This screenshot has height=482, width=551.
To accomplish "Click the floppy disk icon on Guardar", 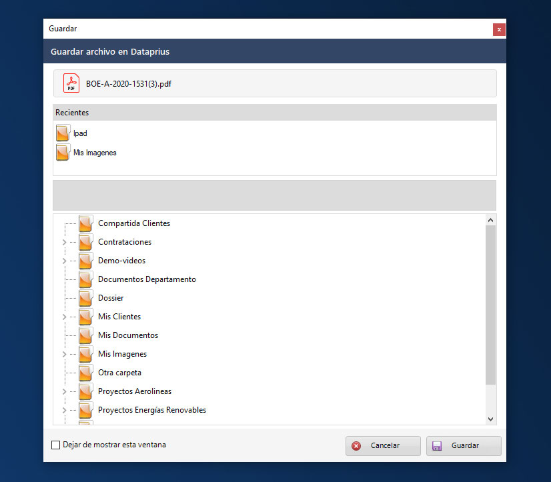I will coord(437,446).
